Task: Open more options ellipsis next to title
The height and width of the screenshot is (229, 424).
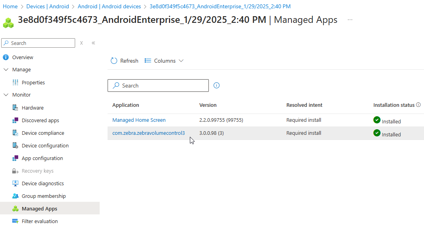Action: tap(350, 20)
